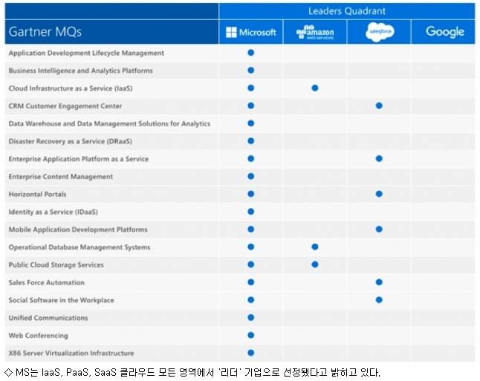Click Salesforce dot in Sales Force Automation row
Viewport: 480px width, 381px height.
379,282
